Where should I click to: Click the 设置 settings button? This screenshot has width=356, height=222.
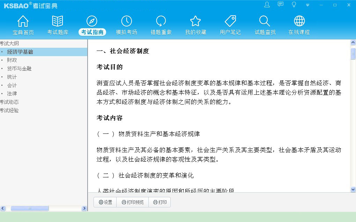pos(105,202)
